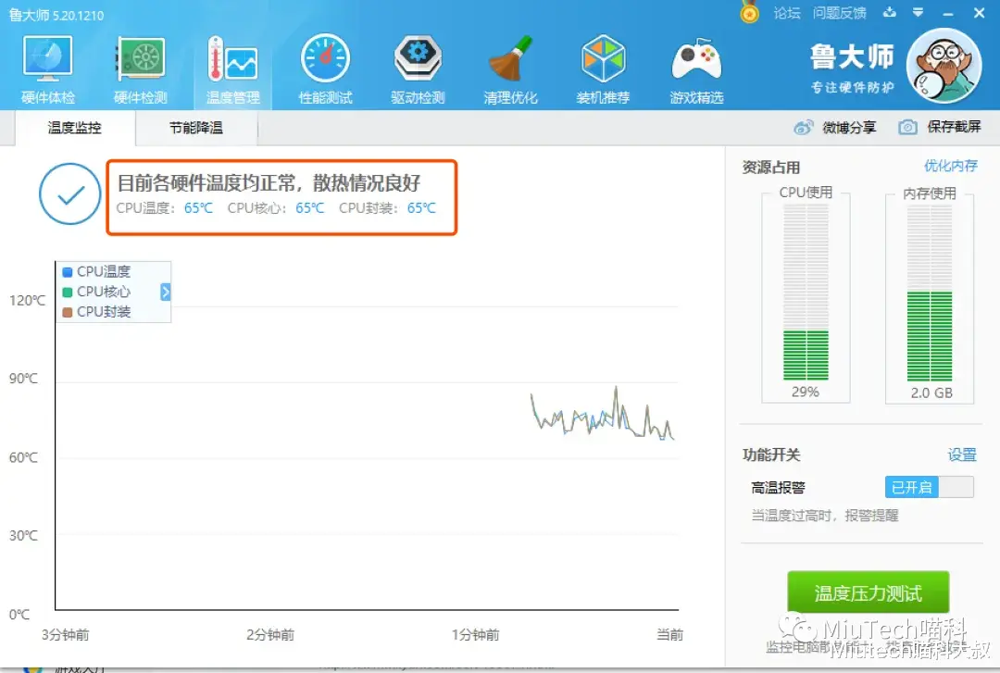1000x673 pixels.
Task: Click the 2.0 GB memory value
Action: (x=931, y=393)
